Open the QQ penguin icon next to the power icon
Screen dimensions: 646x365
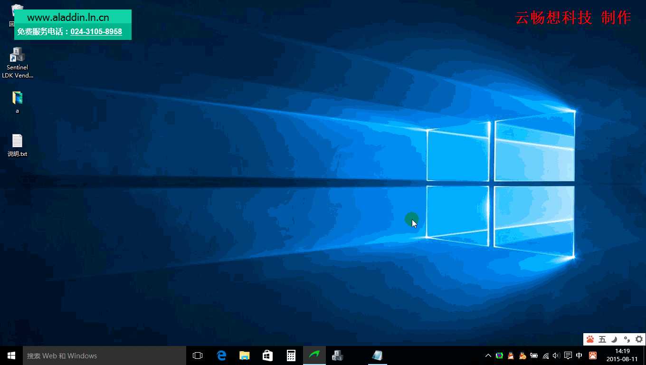point(522,355)
